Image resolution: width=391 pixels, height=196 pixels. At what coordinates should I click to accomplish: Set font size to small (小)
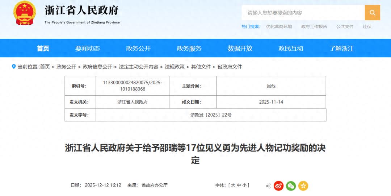coord(244,185)
